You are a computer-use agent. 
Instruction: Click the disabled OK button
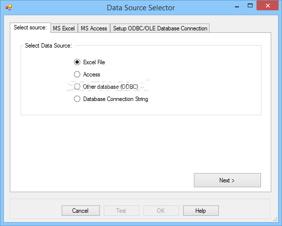[x=161, y=210]
